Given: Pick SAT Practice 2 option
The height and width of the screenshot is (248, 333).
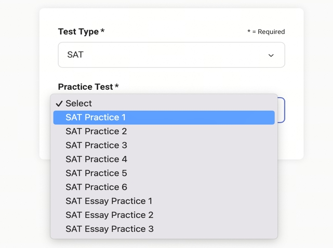Looking at the screenshot, I should [x=96, y=132].
